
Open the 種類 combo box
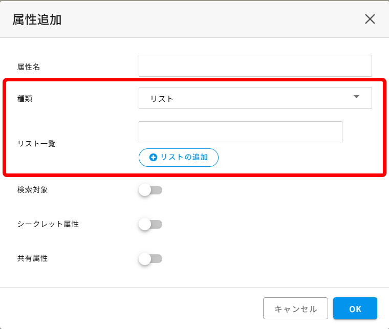pyautogui.click(x=255, y=98)
